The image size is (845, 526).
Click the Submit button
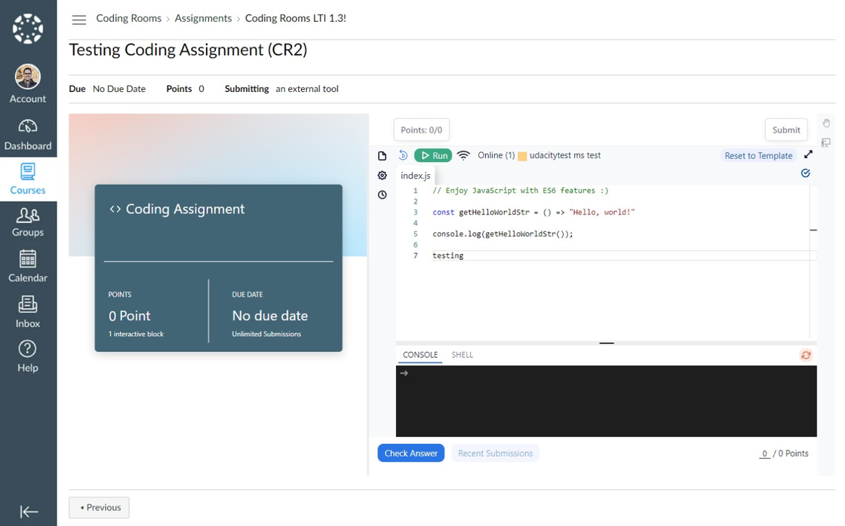pyautogui.click(x=785, y=130)
